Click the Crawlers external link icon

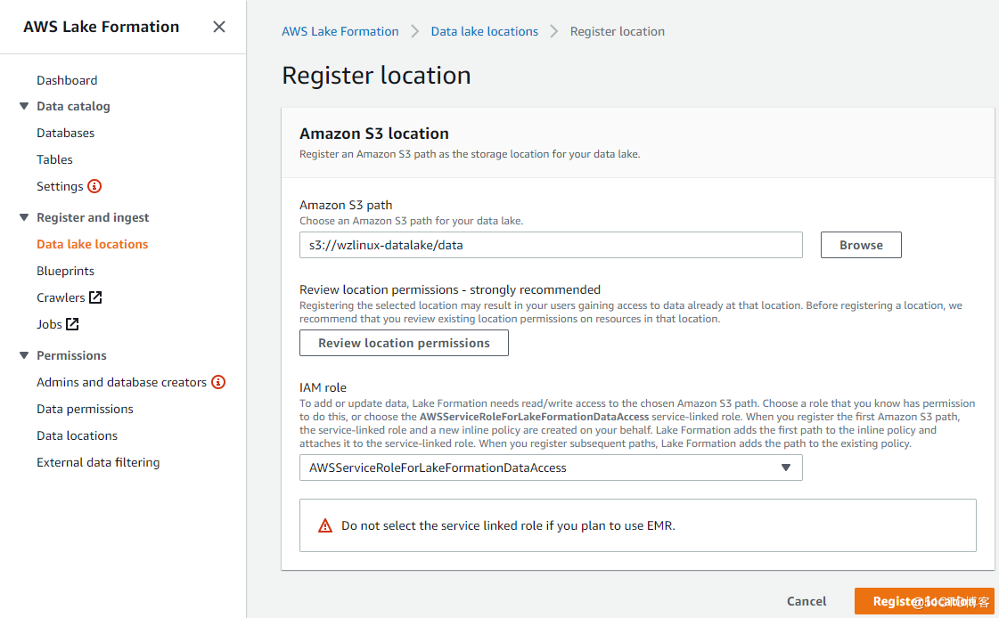click(95, 297)
